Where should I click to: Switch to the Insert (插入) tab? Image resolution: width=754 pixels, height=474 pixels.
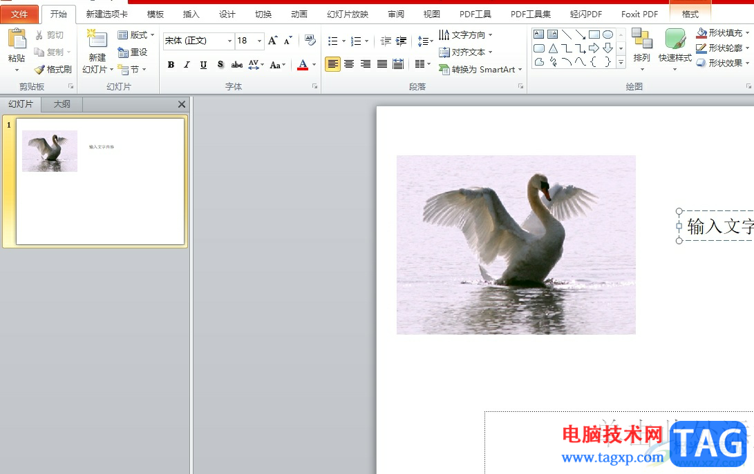coord(191,14)
